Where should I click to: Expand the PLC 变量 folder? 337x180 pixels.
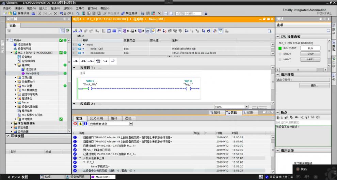[15, 86]
